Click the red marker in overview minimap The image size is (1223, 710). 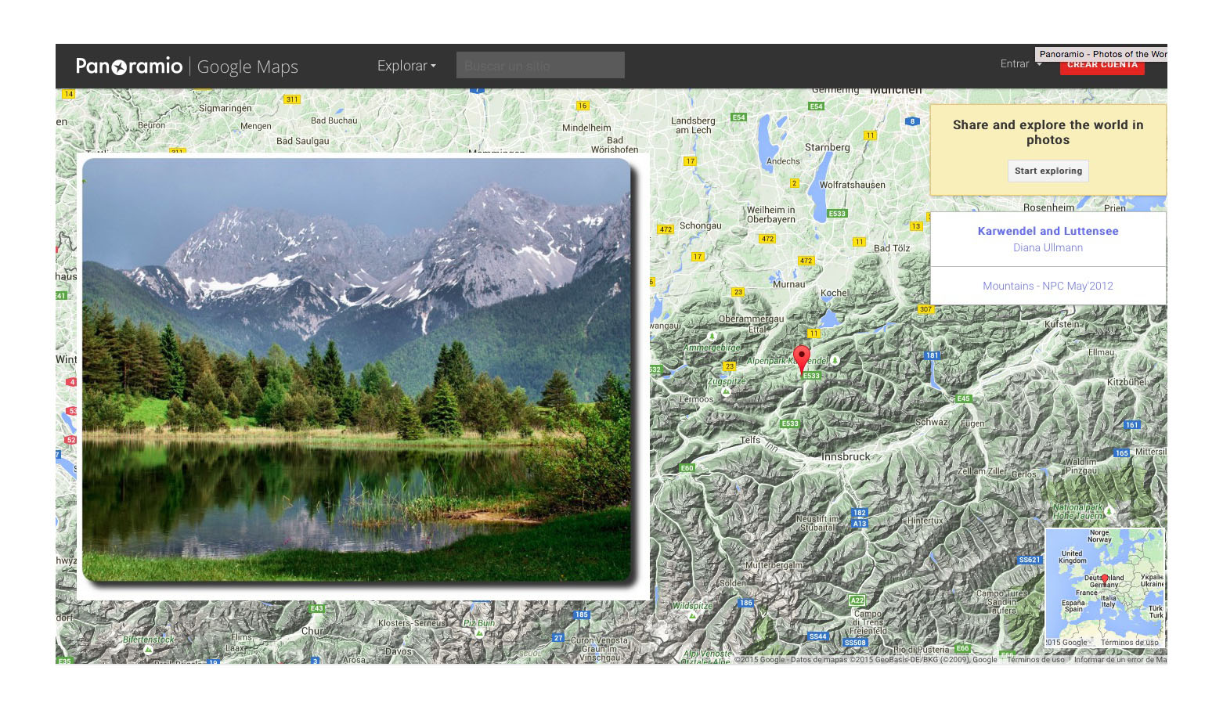[x=1105, y=580]
